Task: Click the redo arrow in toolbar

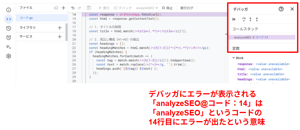Action: [x=79, y=8]
